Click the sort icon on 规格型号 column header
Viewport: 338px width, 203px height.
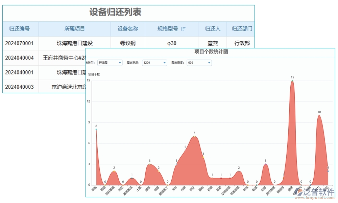pyautogui.click(x=183, y=29)
